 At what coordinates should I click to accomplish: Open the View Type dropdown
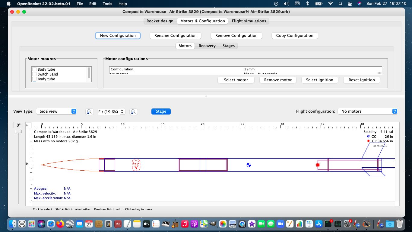click(56, 111)
